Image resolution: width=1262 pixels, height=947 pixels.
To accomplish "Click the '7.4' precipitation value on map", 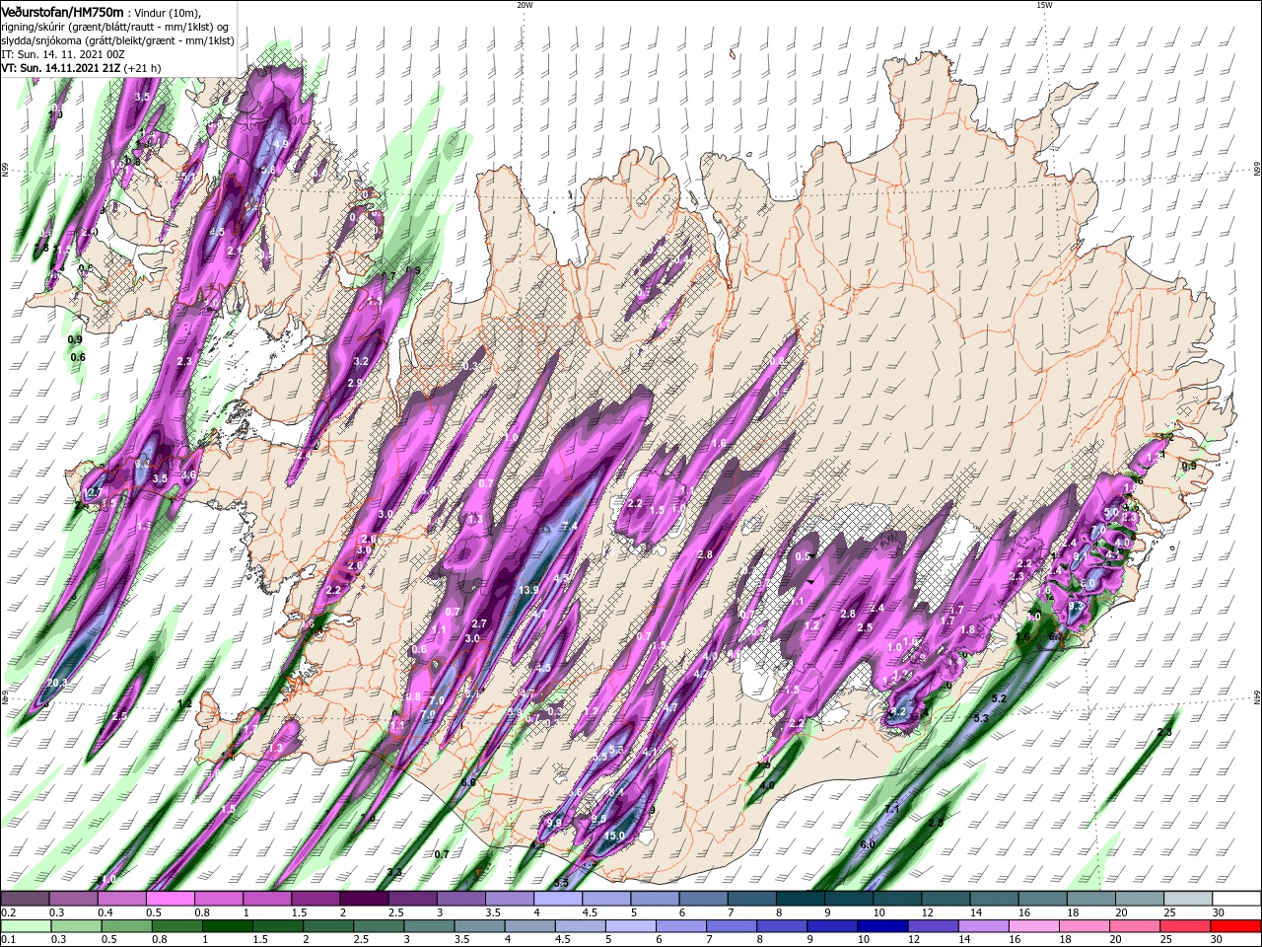I will tap(570, 526).
